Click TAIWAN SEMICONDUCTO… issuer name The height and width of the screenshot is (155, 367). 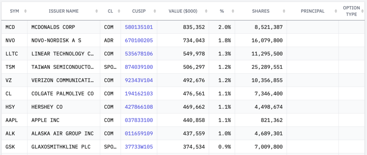click(x=62, y=67)
